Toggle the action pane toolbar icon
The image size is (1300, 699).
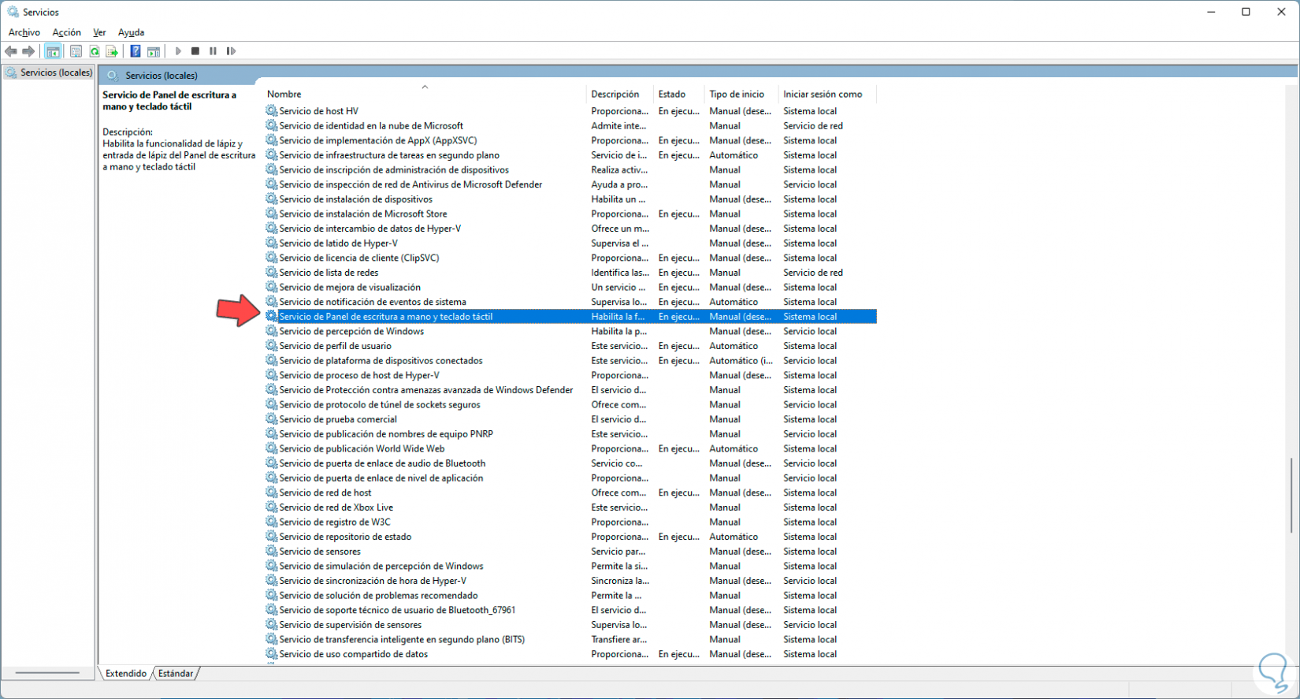pos(154,51)
